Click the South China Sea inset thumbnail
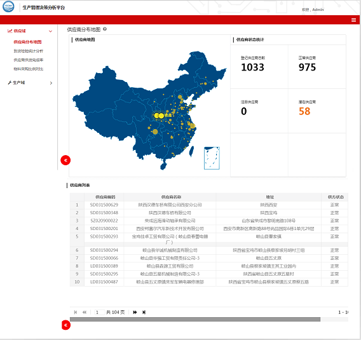The image size is (361, 340). click(212, 158)
